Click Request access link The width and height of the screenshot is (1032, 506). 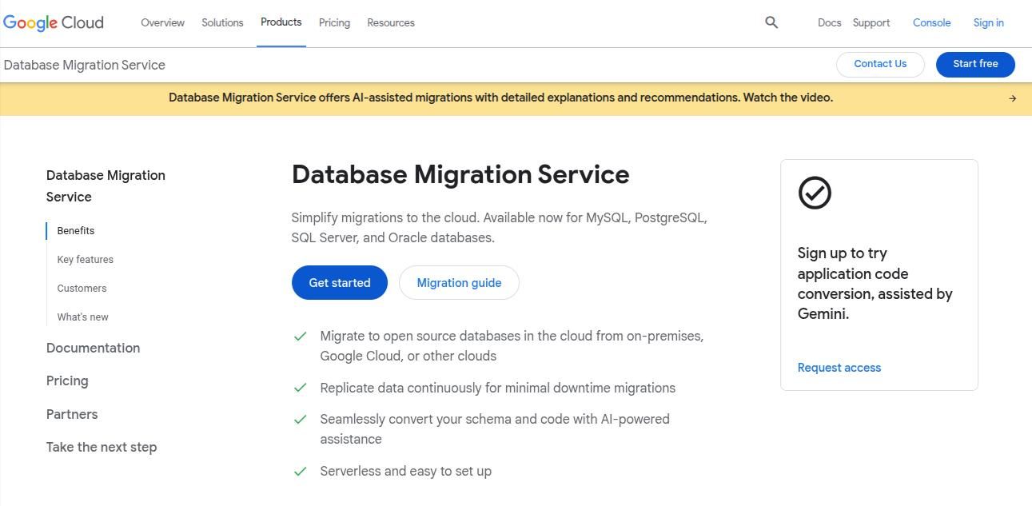pos(839,368)
